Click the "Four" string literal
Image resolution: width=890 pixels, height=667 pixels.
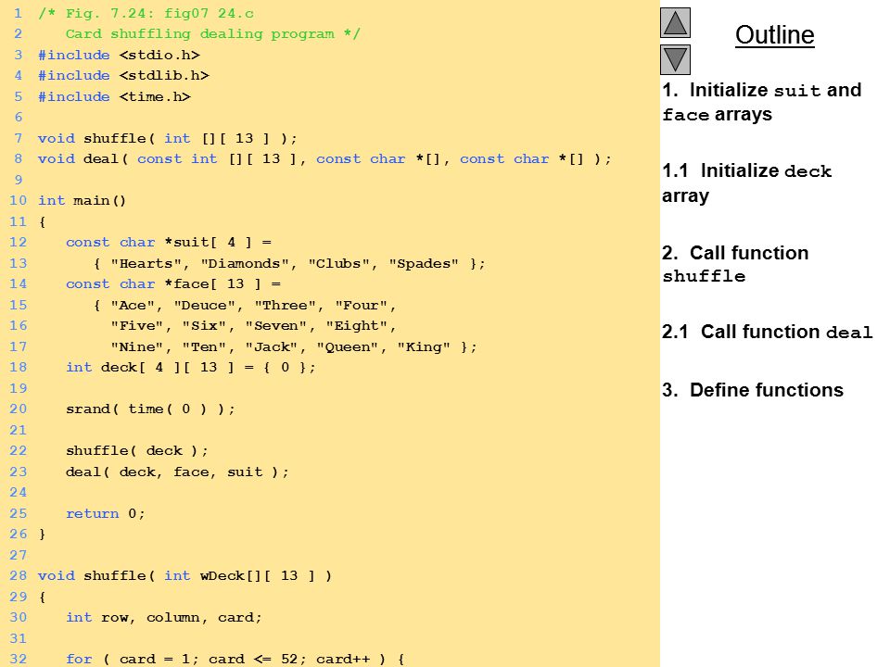pos(362,305)
